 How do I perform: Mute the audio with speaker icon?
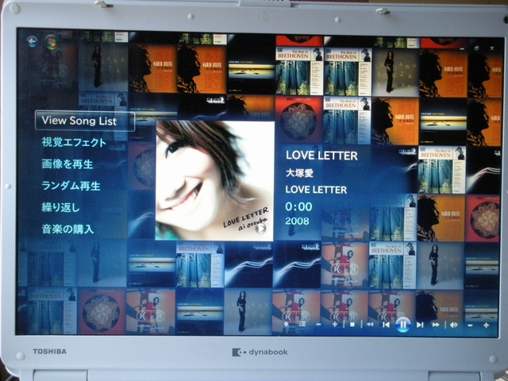(454, 325)
